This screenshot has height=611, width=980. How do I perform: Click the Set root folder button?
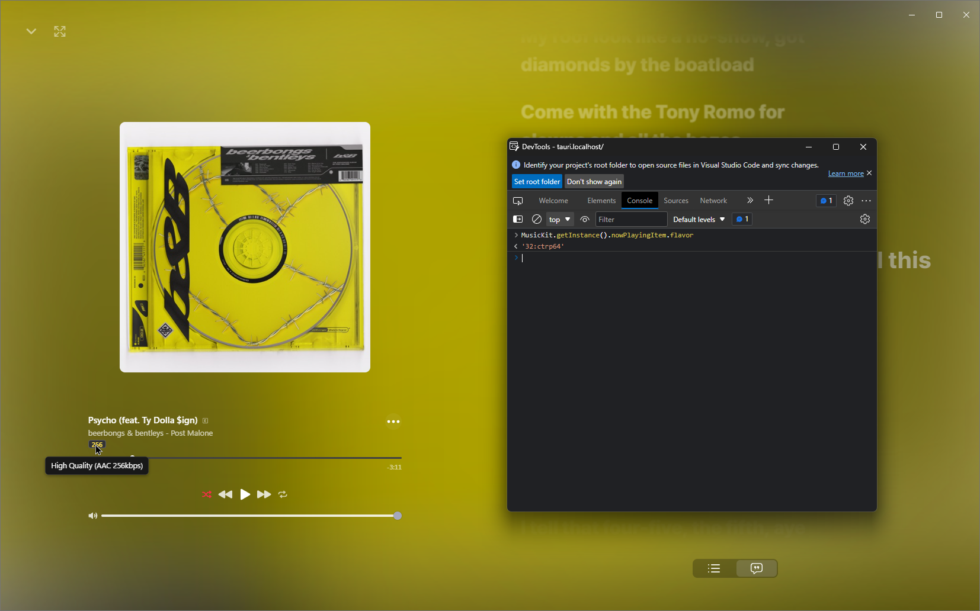(x=536, y=181)
